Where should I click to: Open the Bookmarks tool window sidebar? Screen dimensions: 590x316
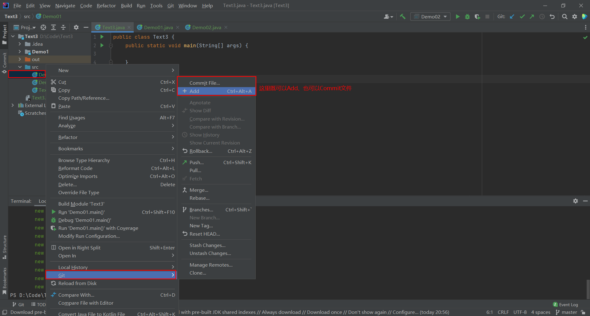pyautogui.click(x=4, y=280)
